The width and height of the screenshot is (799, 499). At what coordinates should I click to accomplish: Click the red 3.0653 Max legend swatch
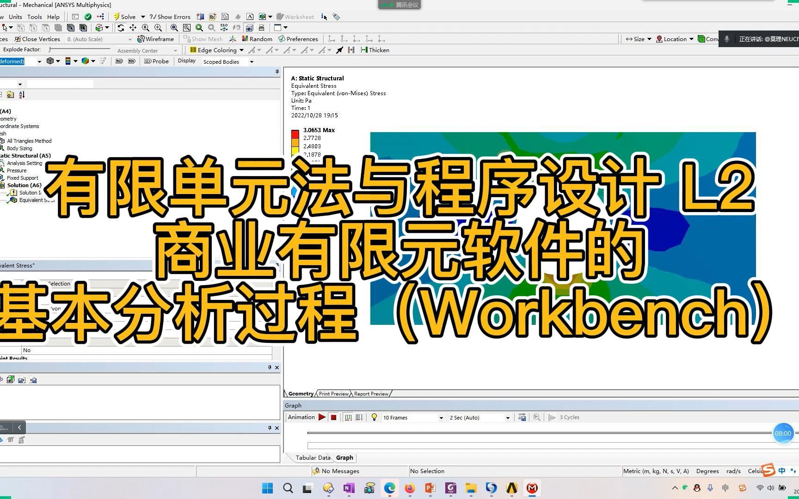coord(295,134)
